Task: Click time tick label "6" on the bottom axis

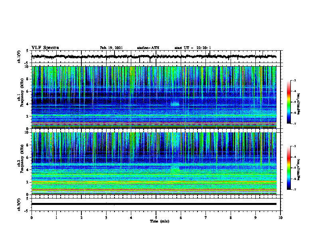Action: (x=181, y=218)
